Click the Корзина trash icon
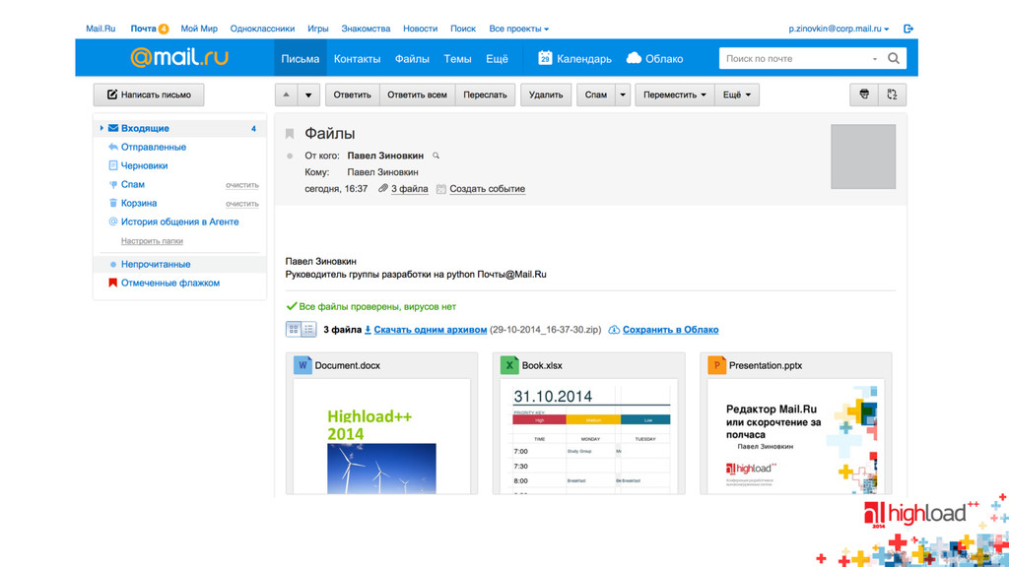This screenshot has height=567, width=1009. point(113,203)
